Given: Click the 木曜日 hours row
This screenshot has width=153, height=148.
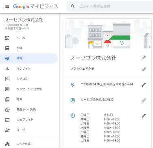Looking at the screenshot, I should coord(101,132).
